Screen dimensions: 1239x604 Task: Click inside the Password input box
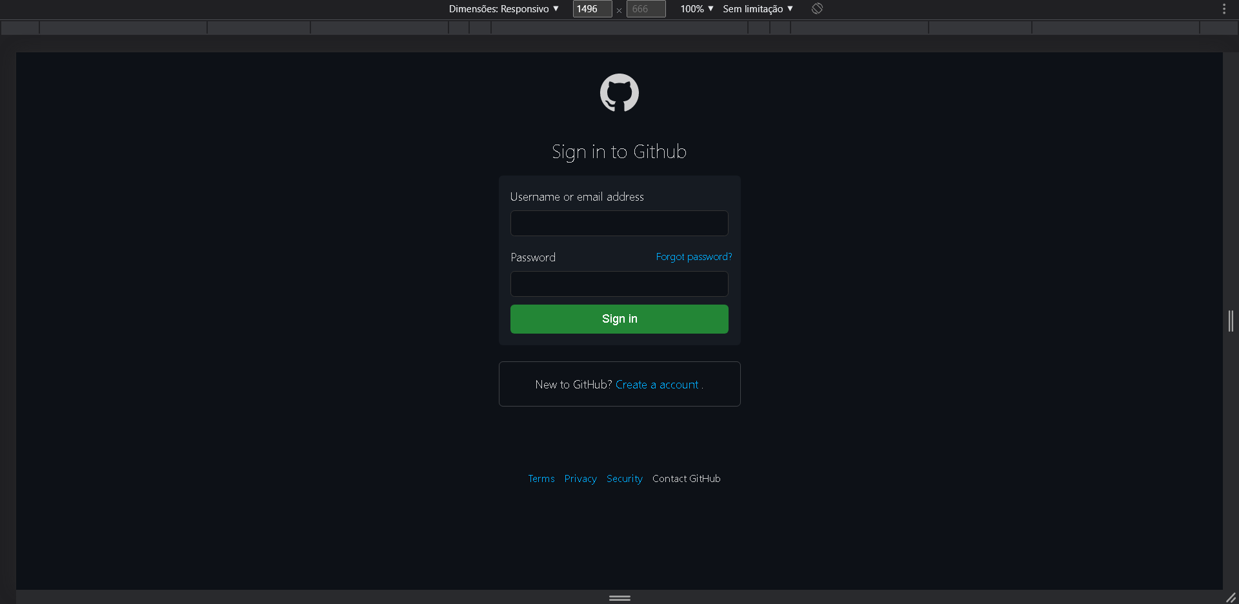(x=619, y=284)
